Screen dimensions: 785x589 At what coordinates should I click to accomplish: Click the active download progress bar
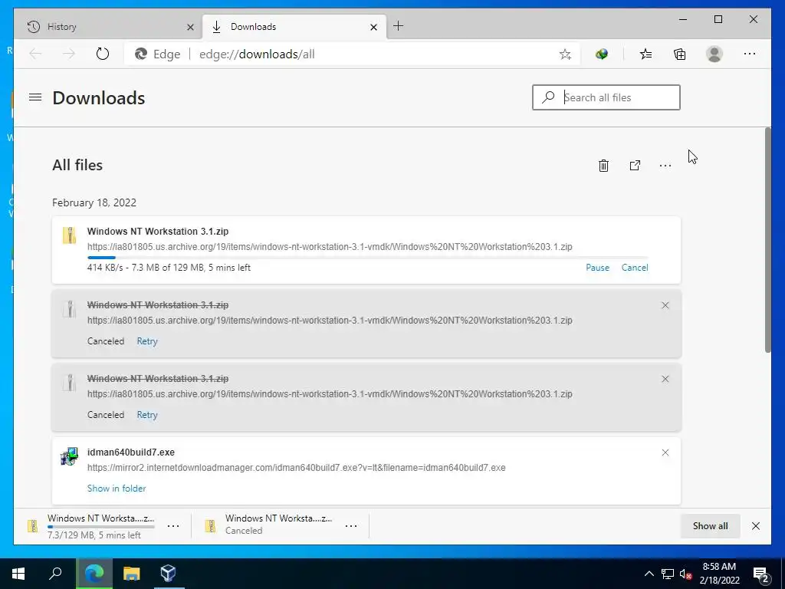pos(367,258)
